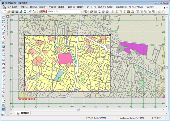170x121 pixels.
Task: Open the 拡張機能(X) menu
Action: click(x=121, y=7)
